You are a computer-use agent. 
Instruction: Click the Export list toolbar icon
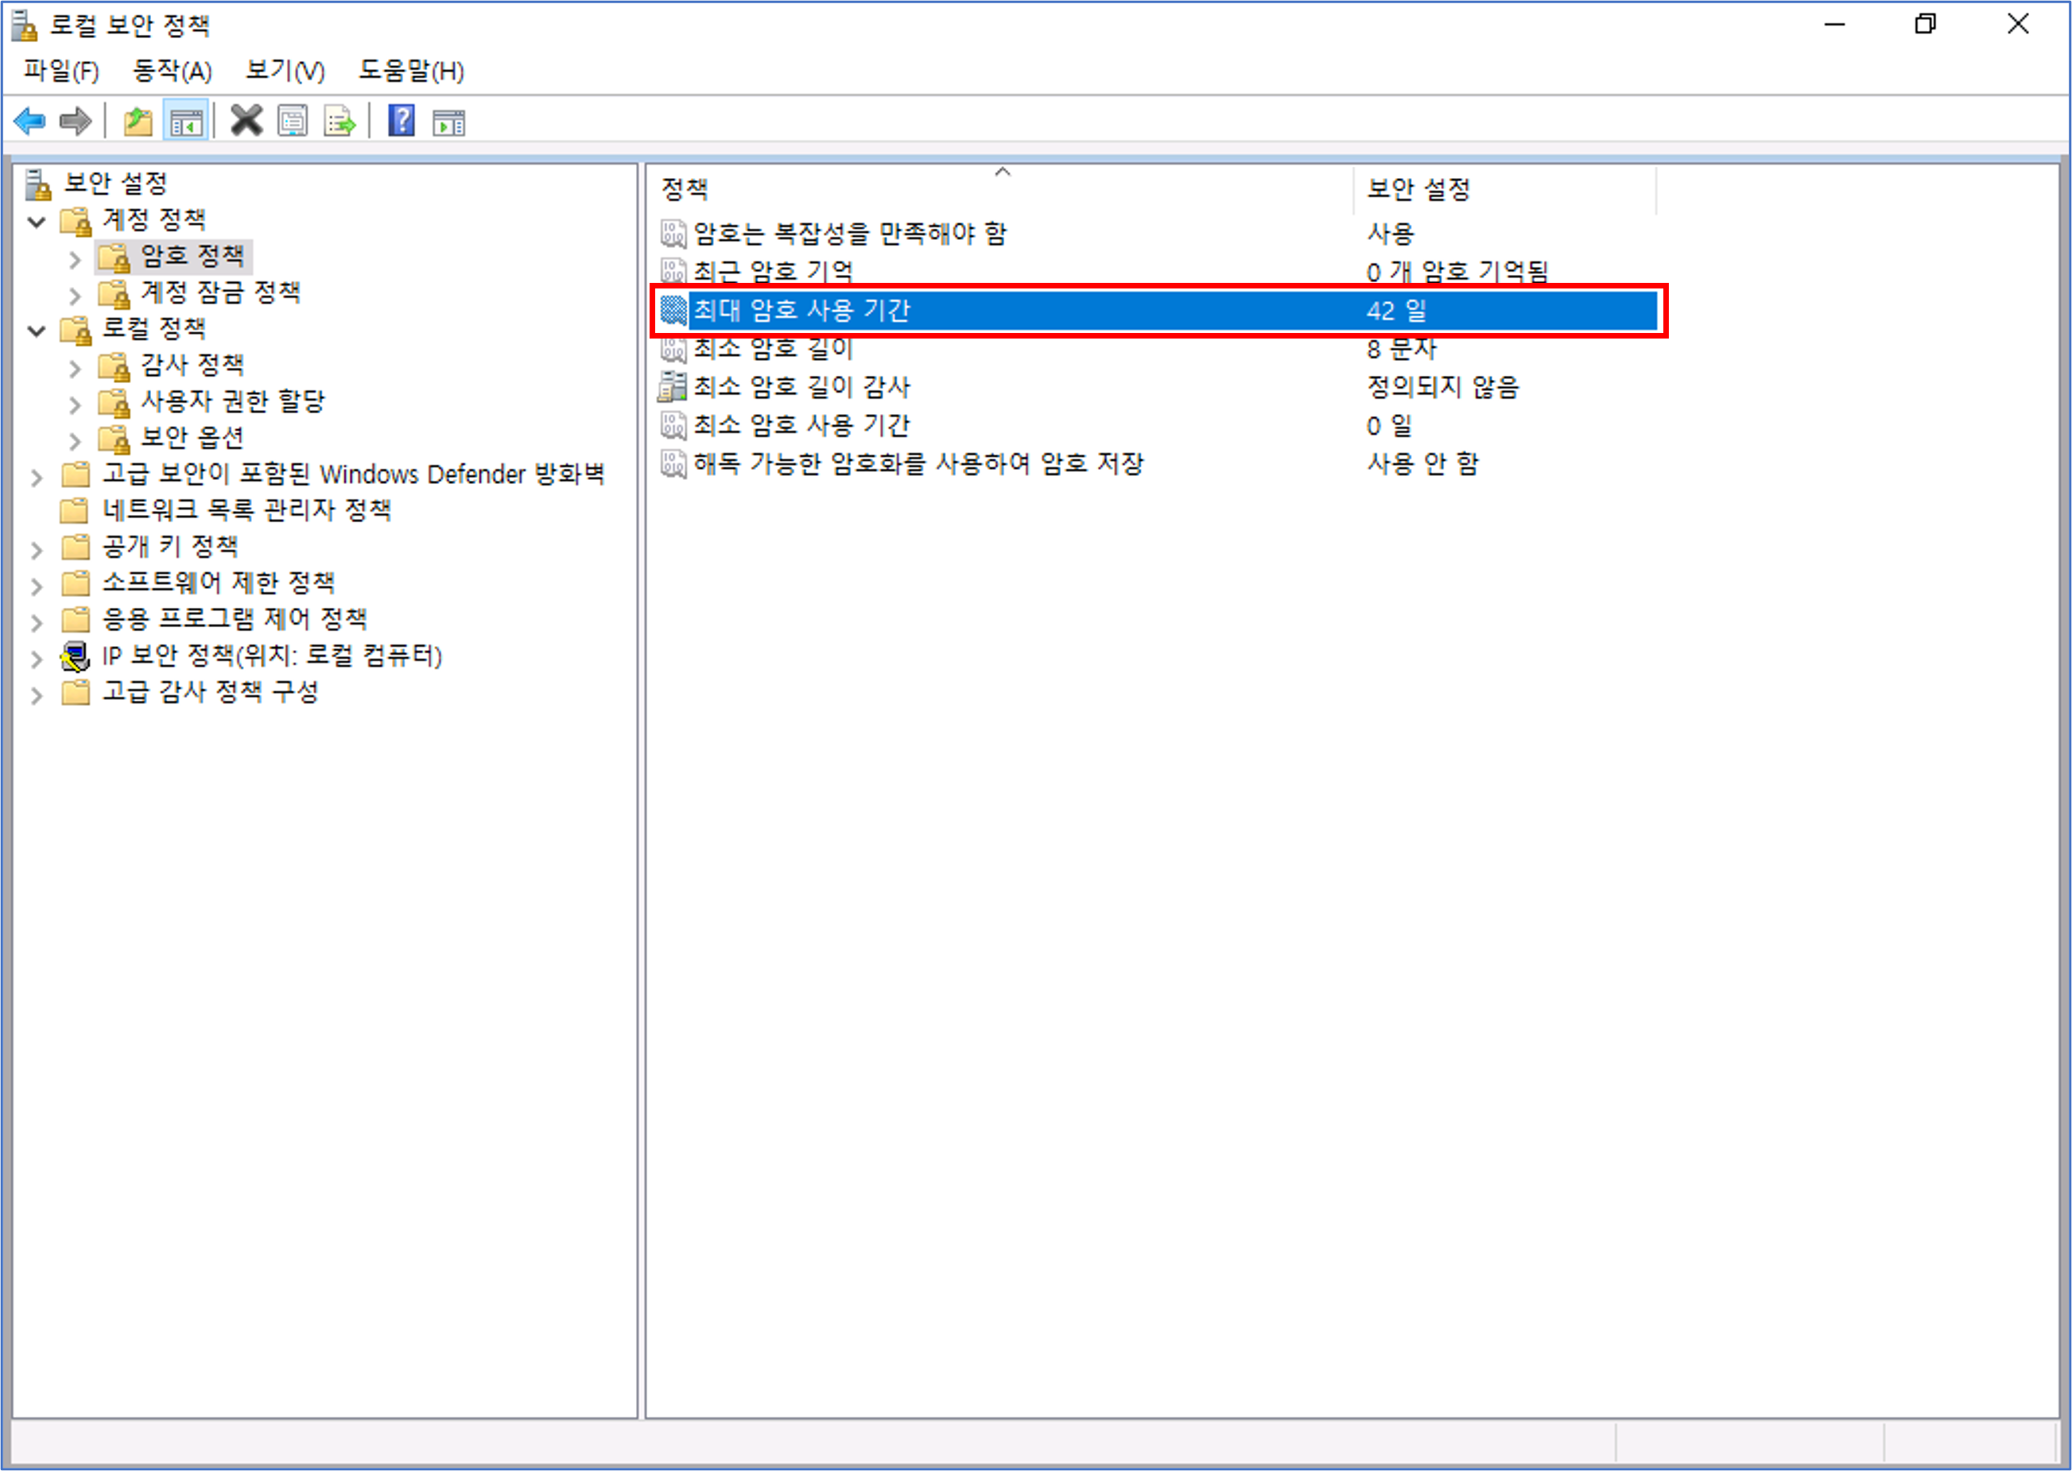click(340, 121)
